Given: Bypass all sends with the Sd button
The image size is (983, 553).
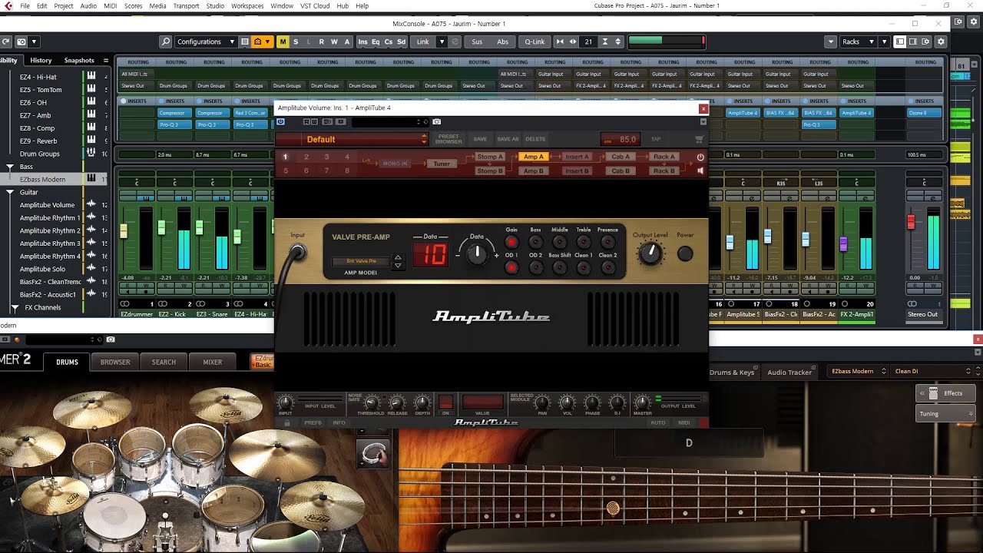Looking at the screenshot, I should pyautogui.click(x=401, y=41).
